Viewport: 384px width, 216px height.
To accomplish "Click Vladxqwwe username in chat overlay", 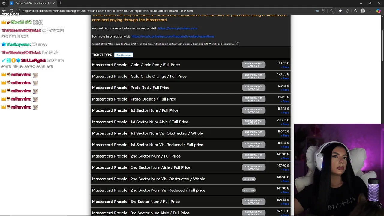I will tap(18, 44).
